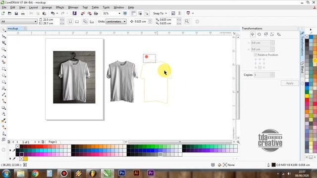
Task: Select the Rotate transformation icon
Action: tap(259, 34)
